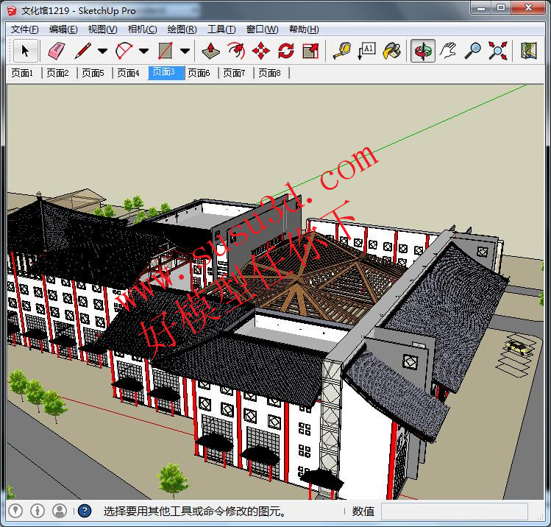This screenshot has height=527, width=551.
Task: Open the 文件(F) menu
Action: tap(24, 29)
